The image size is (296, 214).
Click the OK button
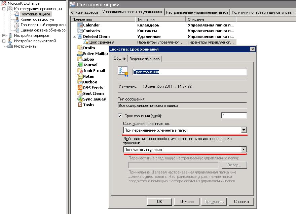tap(159, 202)
